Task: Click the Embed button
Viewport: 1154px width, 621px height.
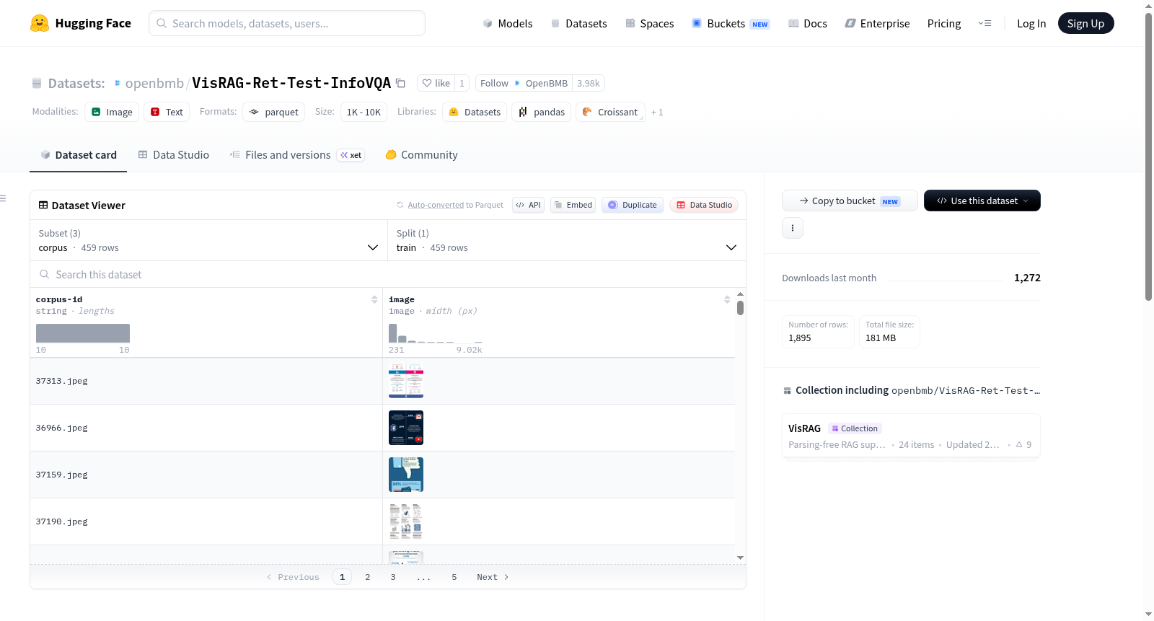Action: [573, 205]
